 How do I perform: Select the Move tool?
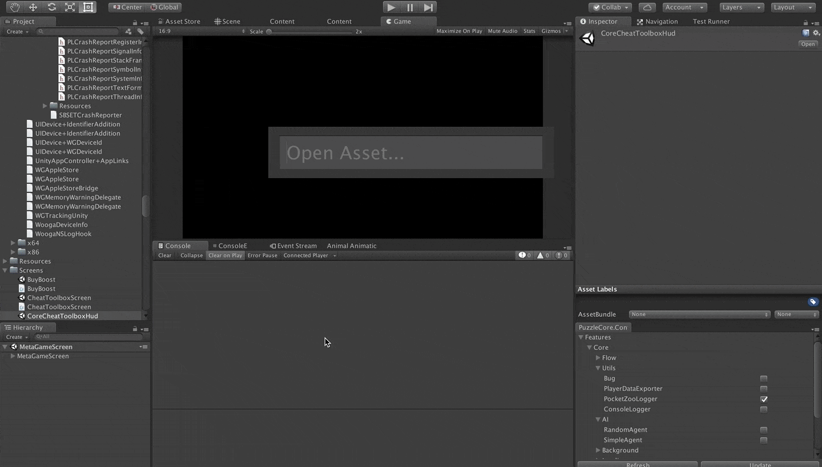pos(33,7)
